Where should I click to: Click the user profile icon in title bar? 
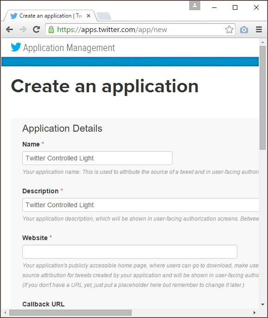pyautogui.click(x=195, y=6)
